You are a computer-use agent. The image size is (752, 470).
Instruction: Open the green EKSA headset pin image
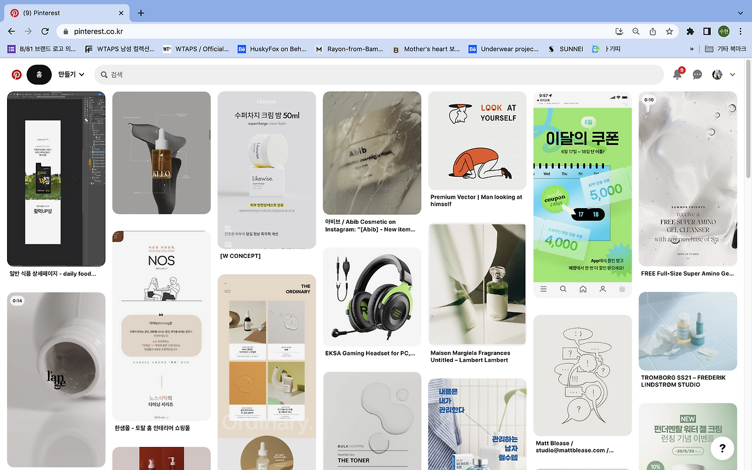372,297
